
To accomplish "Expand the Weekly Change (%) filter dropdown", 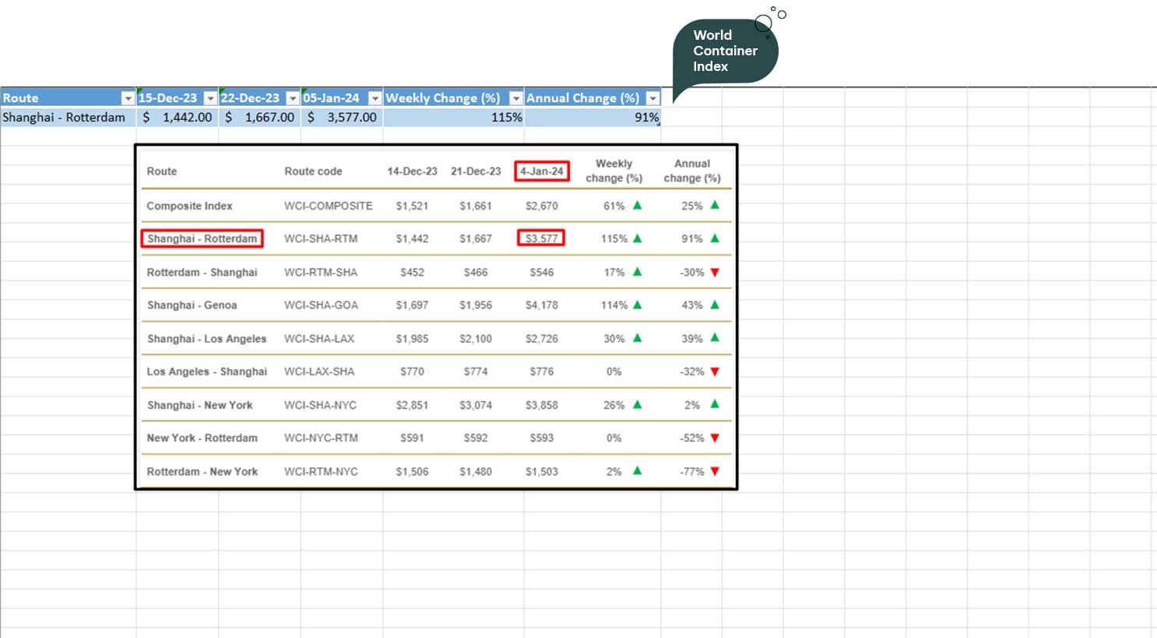I will tap(515, 98).
